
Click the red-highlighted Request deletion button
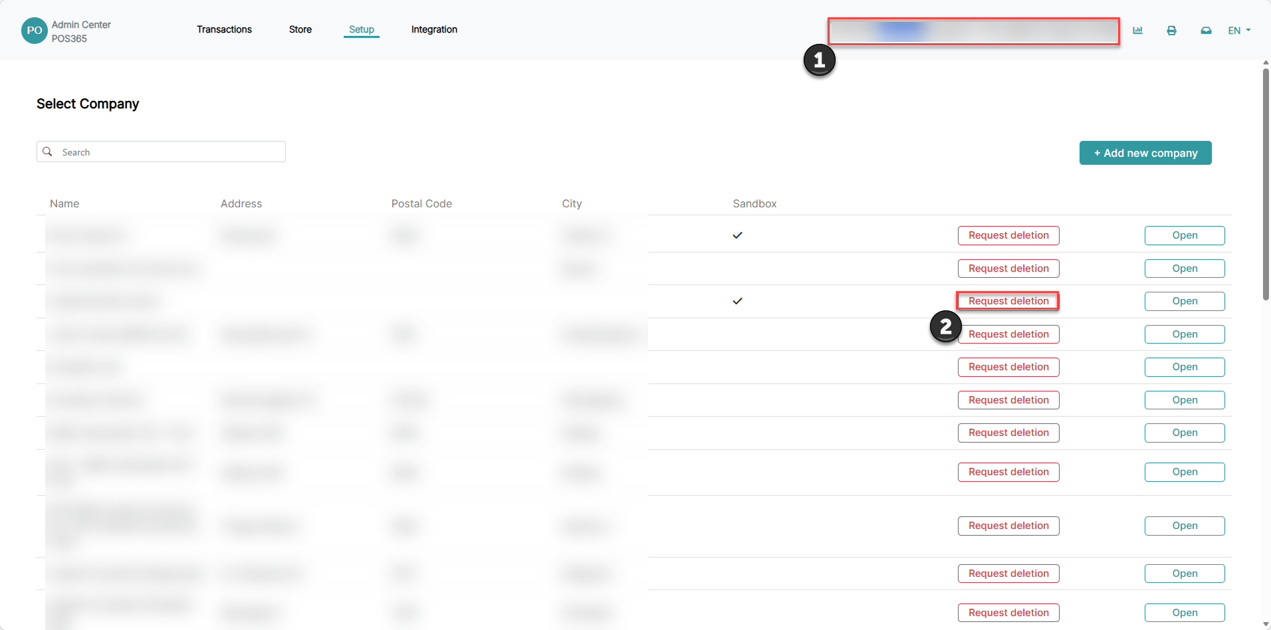point(1008,301)
